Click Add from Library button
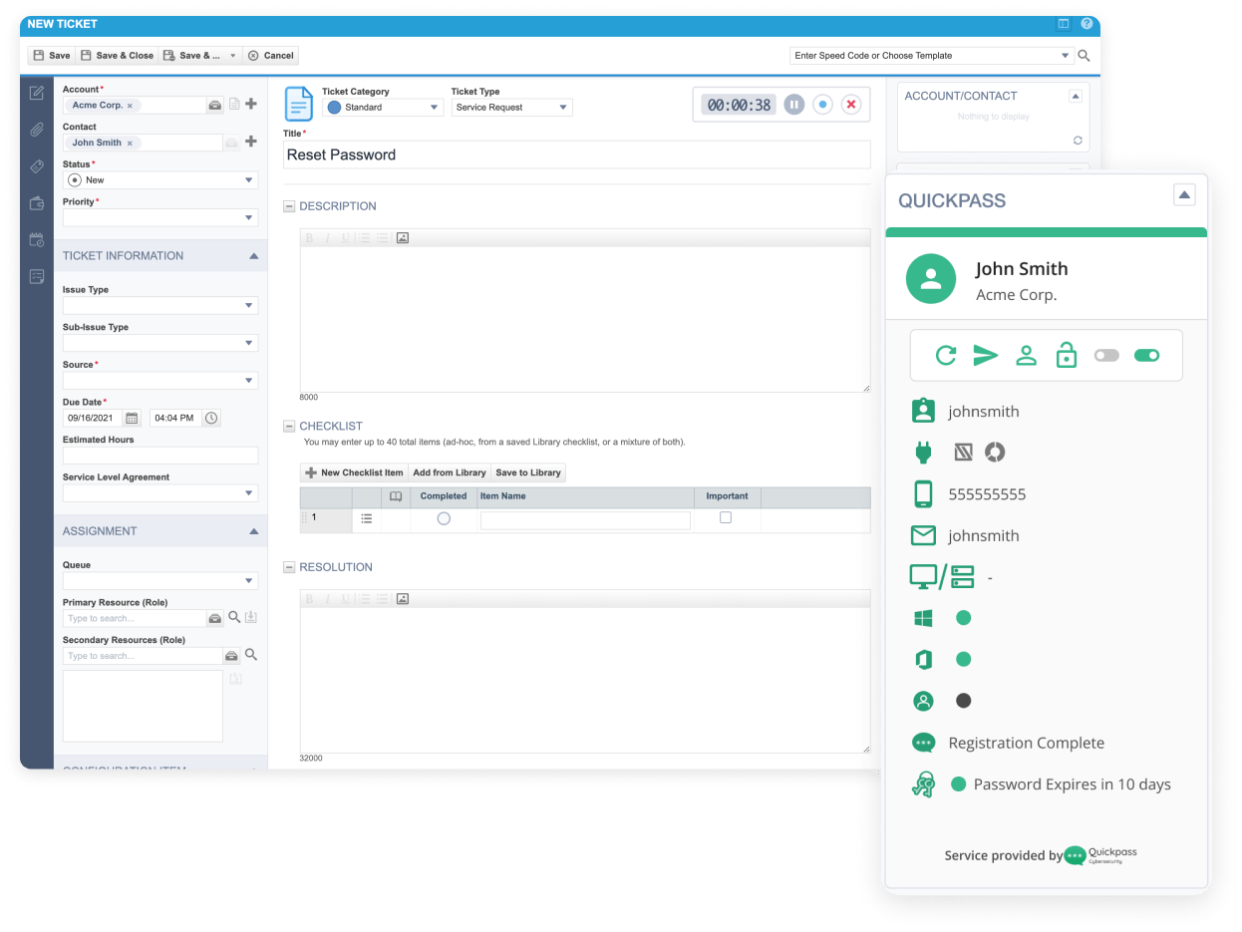Screen dimensions: 1242x932 (x=450, y=472)
